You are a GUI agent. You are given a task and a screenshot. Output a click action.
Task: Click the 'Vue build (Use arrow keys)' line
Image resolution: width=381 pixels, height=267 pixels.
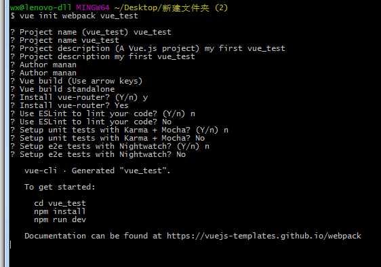click(x=77, y=81)
